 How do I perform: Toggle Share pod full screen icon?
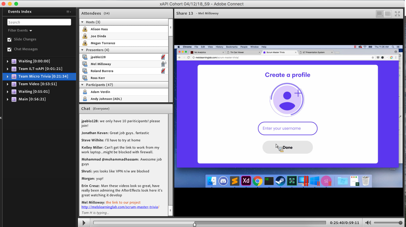tap(398, 14)
